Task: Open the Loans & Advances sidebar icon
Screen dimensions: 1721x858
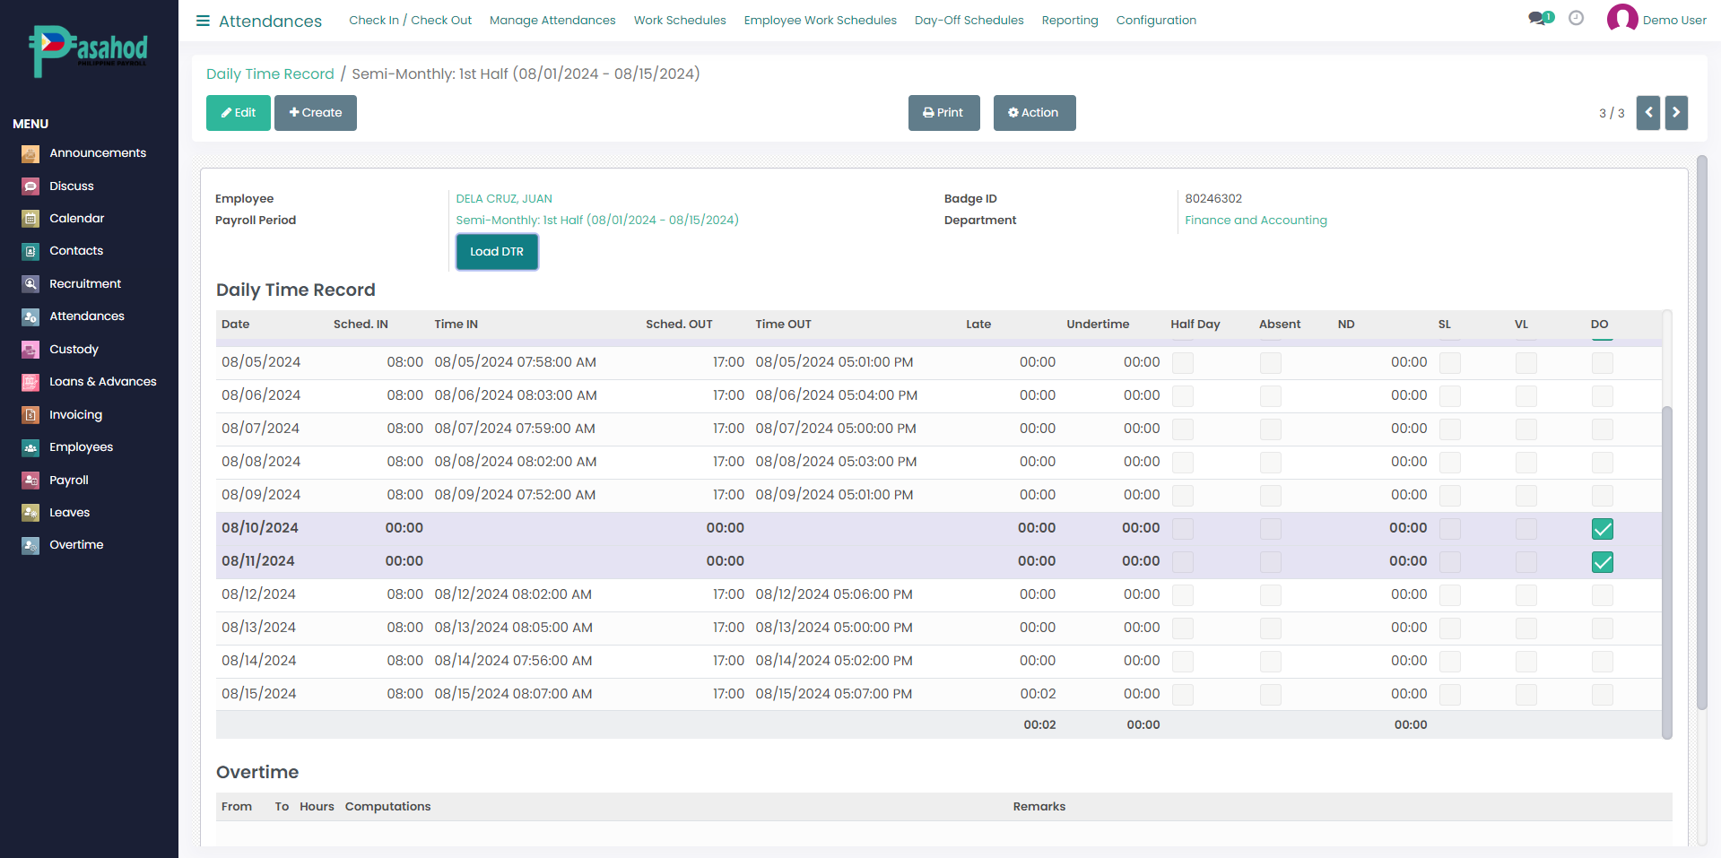Action: click(x=30, y=382)
